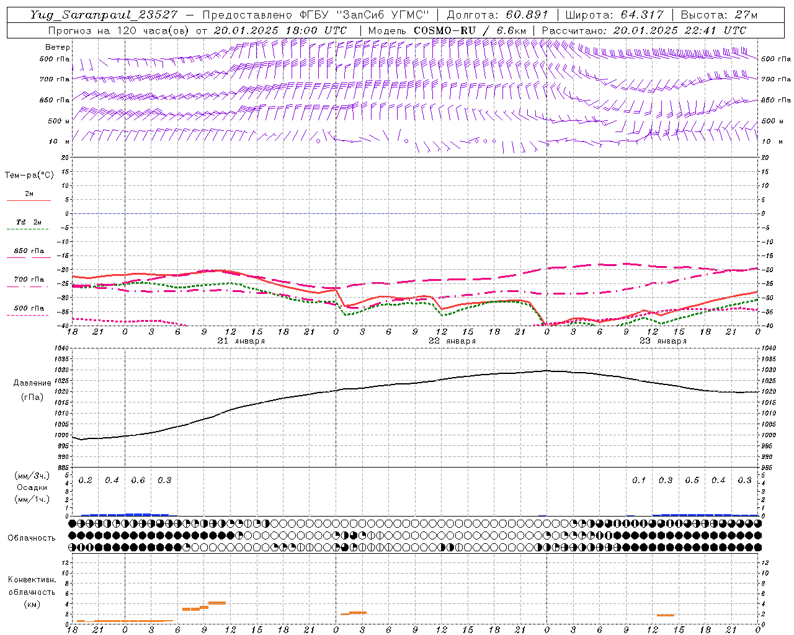Click the 0.5 precipitation value
794x635 pixels.
[x=692, y=480]
